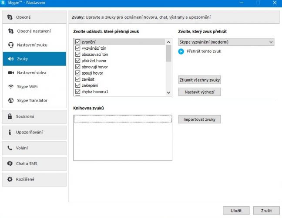This screenshot has height=218, width=282.
Task: Open Skype Translator settings
Action: click(34, 100)
